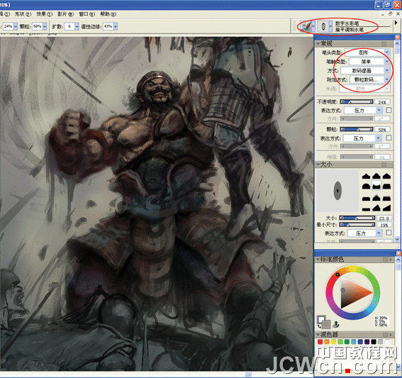The height and width of the screenshot is (378, 402).
Task: Click the brush dab size preview
Action: point(337,190)
